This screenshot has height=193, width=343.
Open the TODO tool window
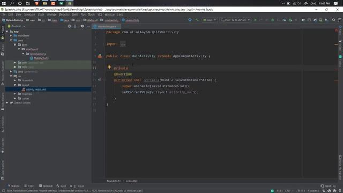tap(29, 186)
